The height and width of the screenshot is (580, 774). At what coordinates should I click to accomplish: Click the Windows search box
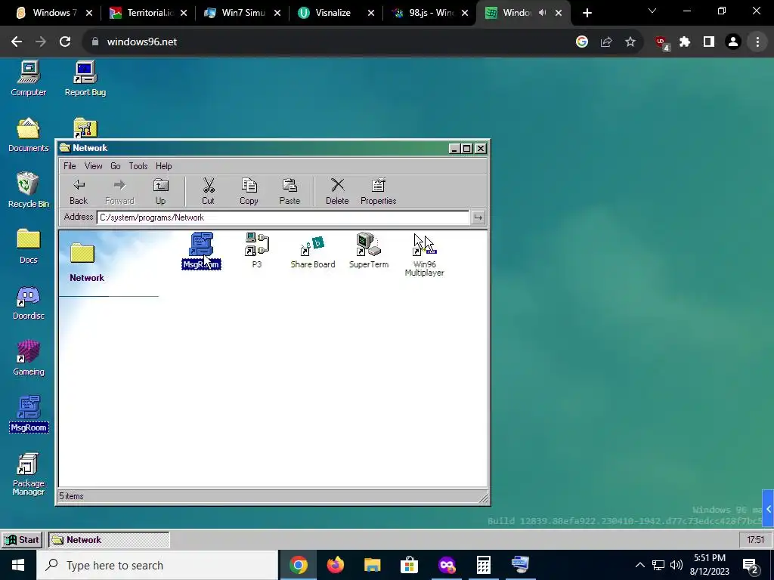coord(157,565)
